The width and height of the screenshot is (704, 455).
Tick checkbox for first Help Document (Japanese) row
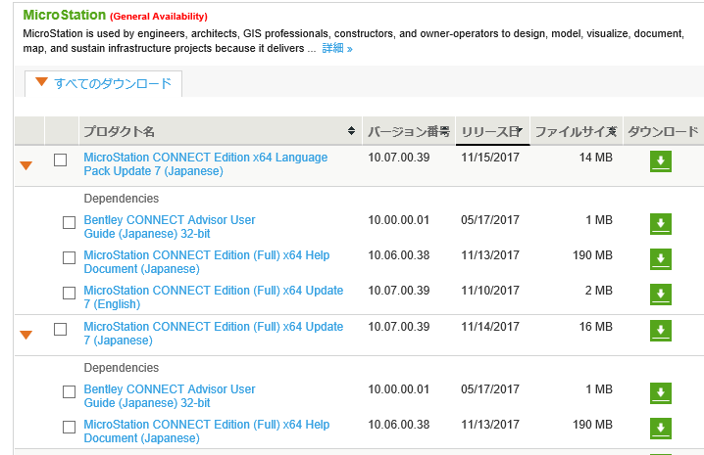click(70, 257)
